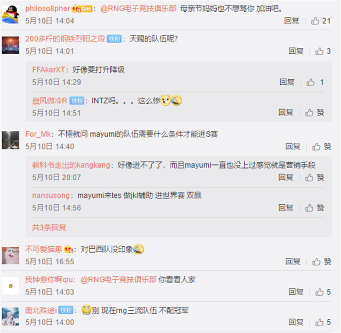341x333 pixels.
Task: Reply to For_Mk's comment
Action: tap(293, 146)
